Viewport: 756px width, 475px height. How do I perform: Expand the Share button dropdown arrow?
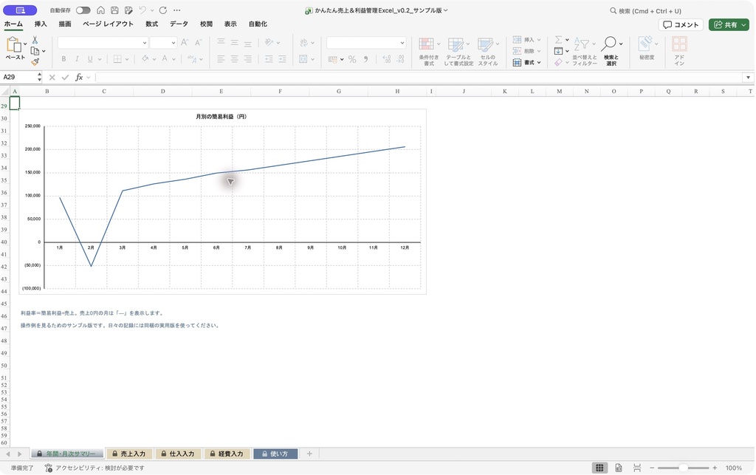pos(744,24)
